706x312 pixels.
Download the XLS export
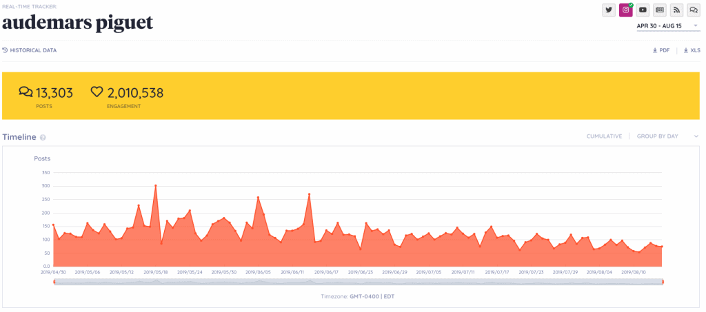[x=692, y=50]
